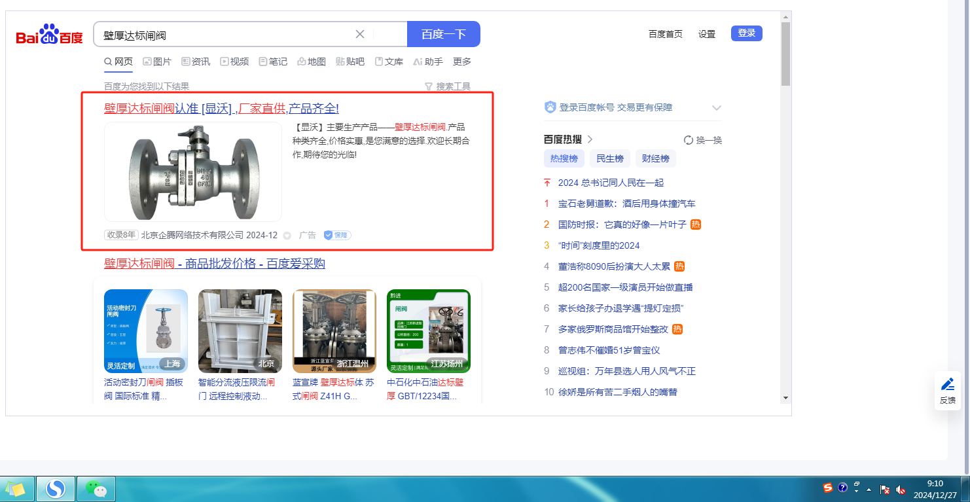Viewport: 970px width, 502px height.
Task: Open the 上海 knife gate valve thumbnail
Action: pyautogui.click(x=146, y=331)
